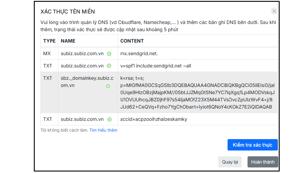Click the 'XÁC THỰC TÊN MIỀN' dialog title
The width and height of the screenshot is (306, 173).
pos(68,12)
